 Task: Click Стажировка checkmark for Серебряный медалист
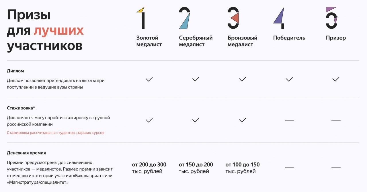tap(196, 120)
